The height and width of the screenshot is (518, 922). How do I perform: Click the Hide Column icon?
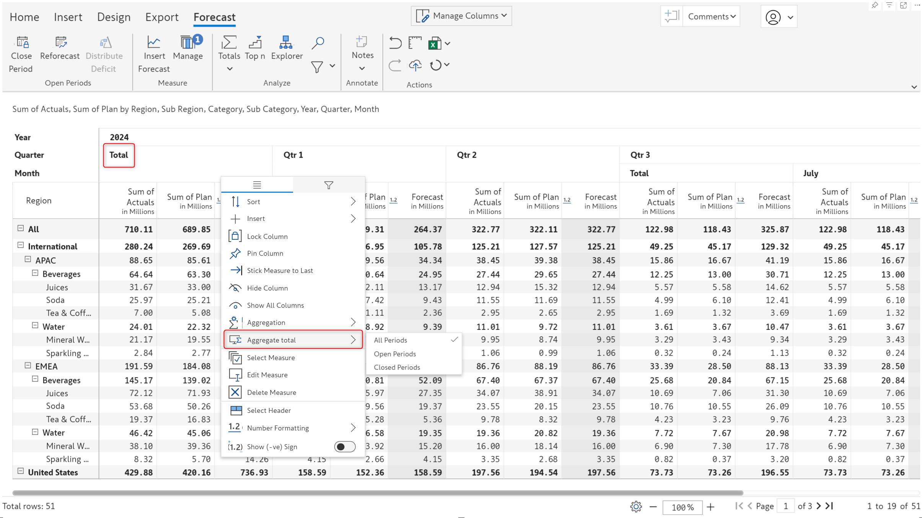235,288
